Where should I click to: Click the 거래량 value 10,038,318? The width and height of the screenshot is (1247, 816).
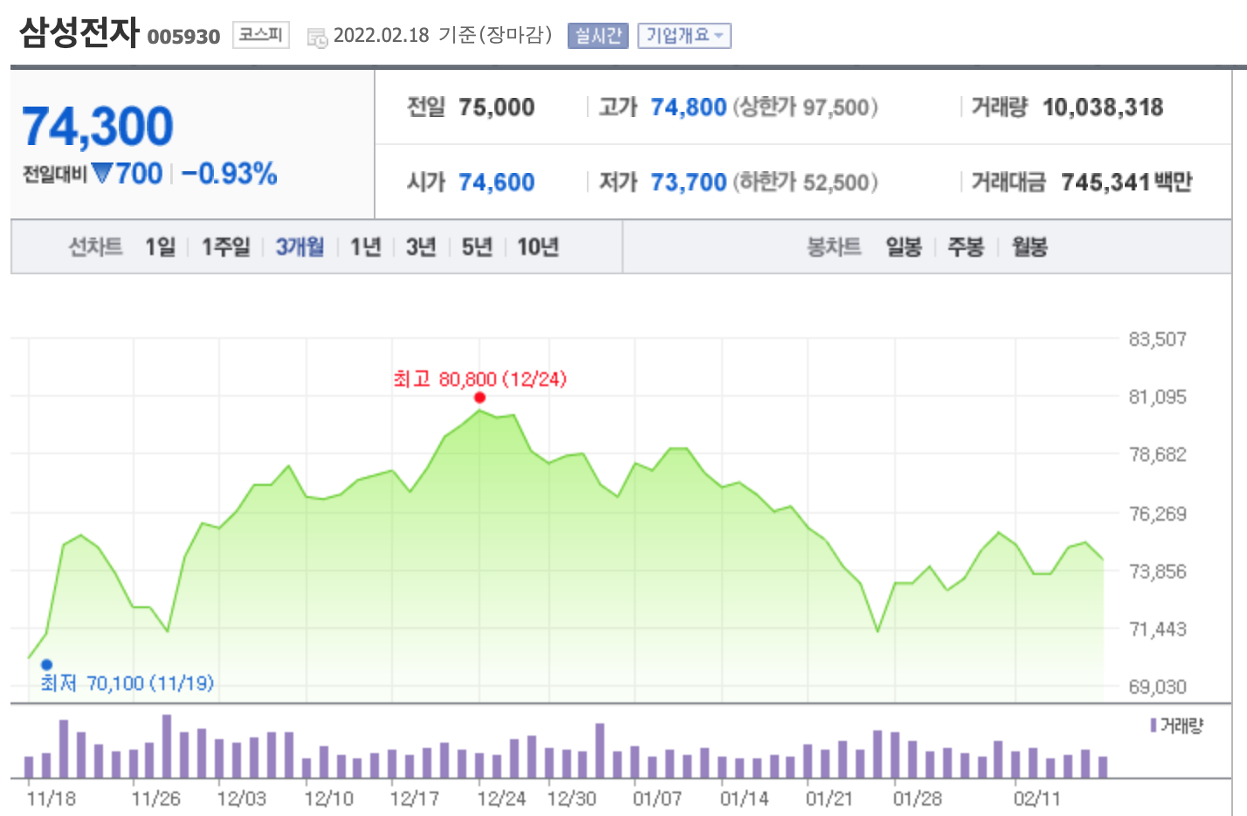1103,107
